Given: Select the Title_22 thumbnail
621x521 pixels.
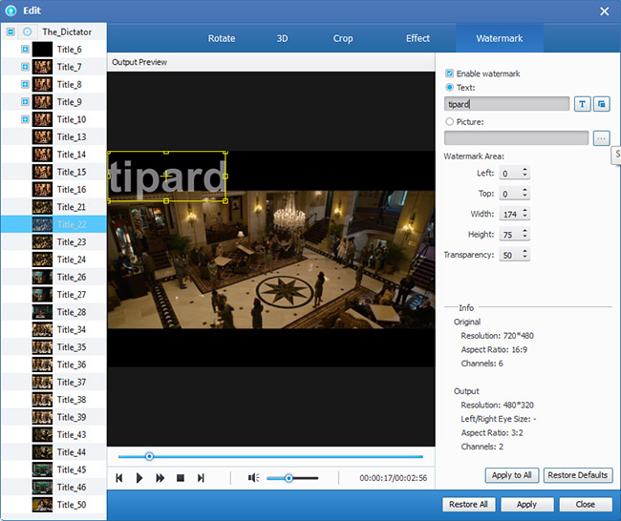Looking at the screenshot, I should point(42,224).
